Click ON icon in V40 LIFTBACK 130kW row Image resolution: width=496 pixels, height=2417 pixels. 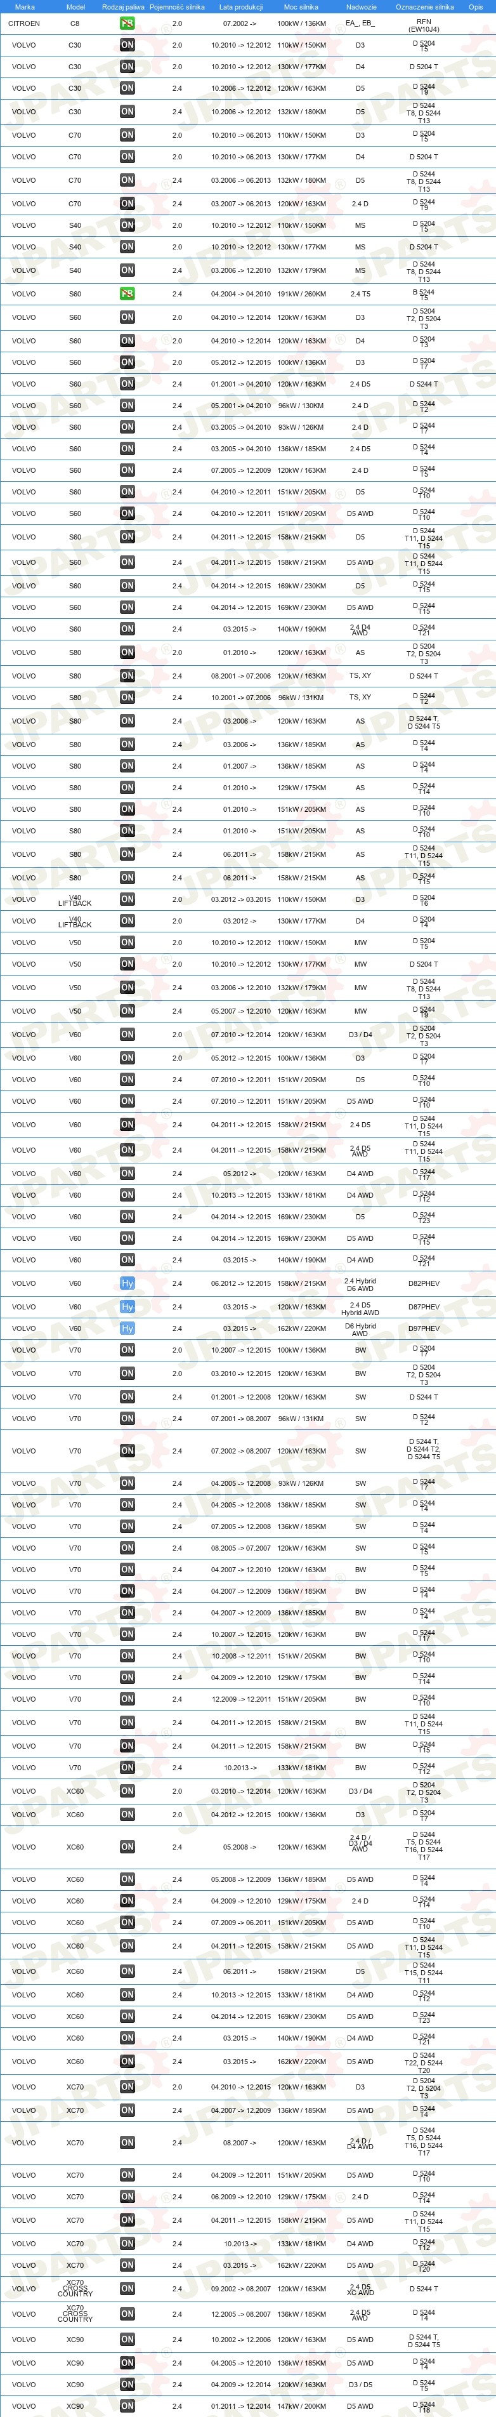[127, 920]
